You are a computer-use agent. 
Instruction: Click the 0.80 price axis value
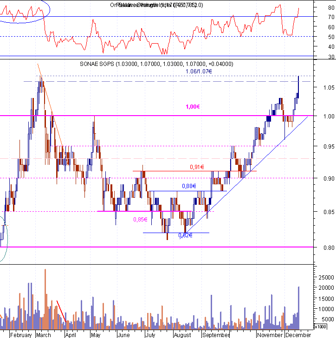click(329, 247)
